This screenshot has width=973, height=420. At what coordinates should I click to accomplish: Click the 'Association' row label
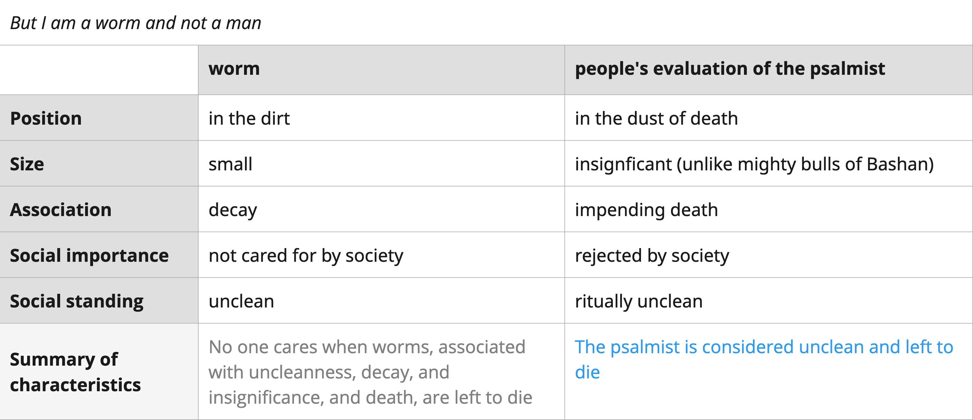[x=61, y=210]
